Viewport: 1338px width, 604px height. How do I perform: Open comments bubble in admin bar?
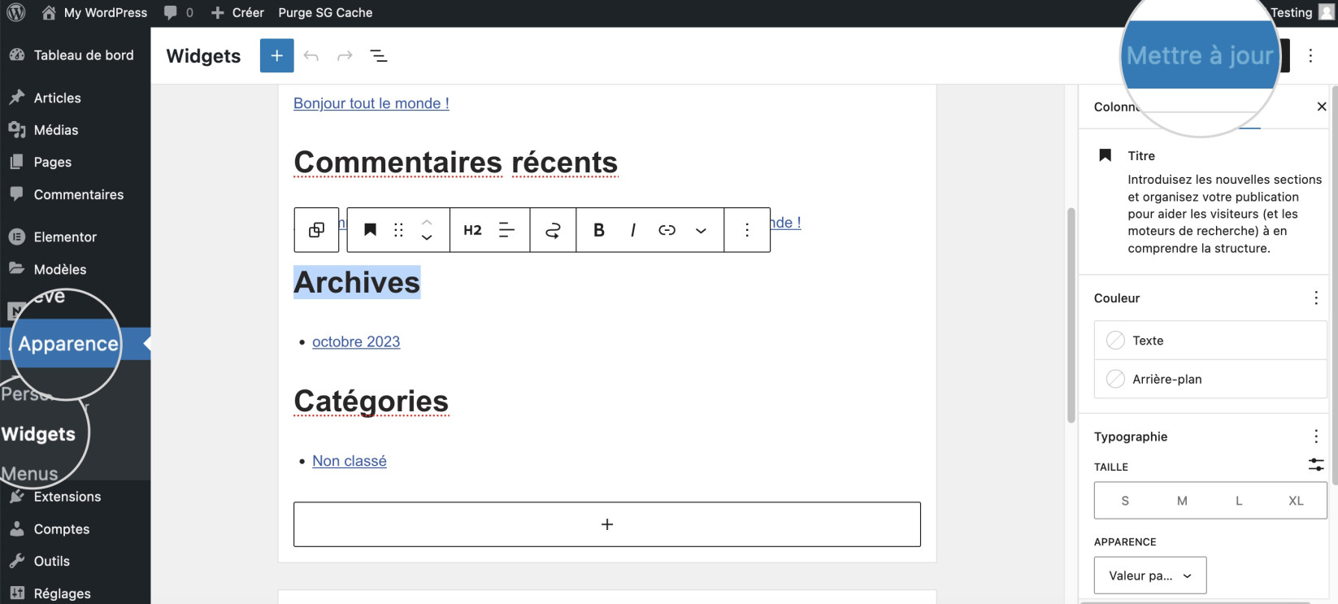coord(179,12)
